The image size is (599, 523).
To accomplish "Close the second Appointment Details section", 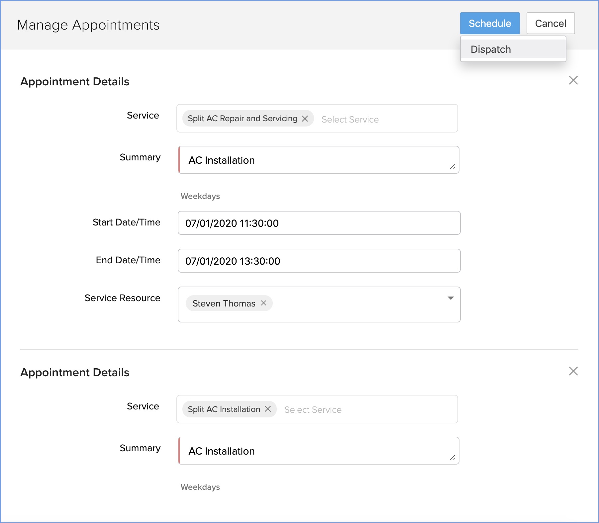I will coord(573,371).
